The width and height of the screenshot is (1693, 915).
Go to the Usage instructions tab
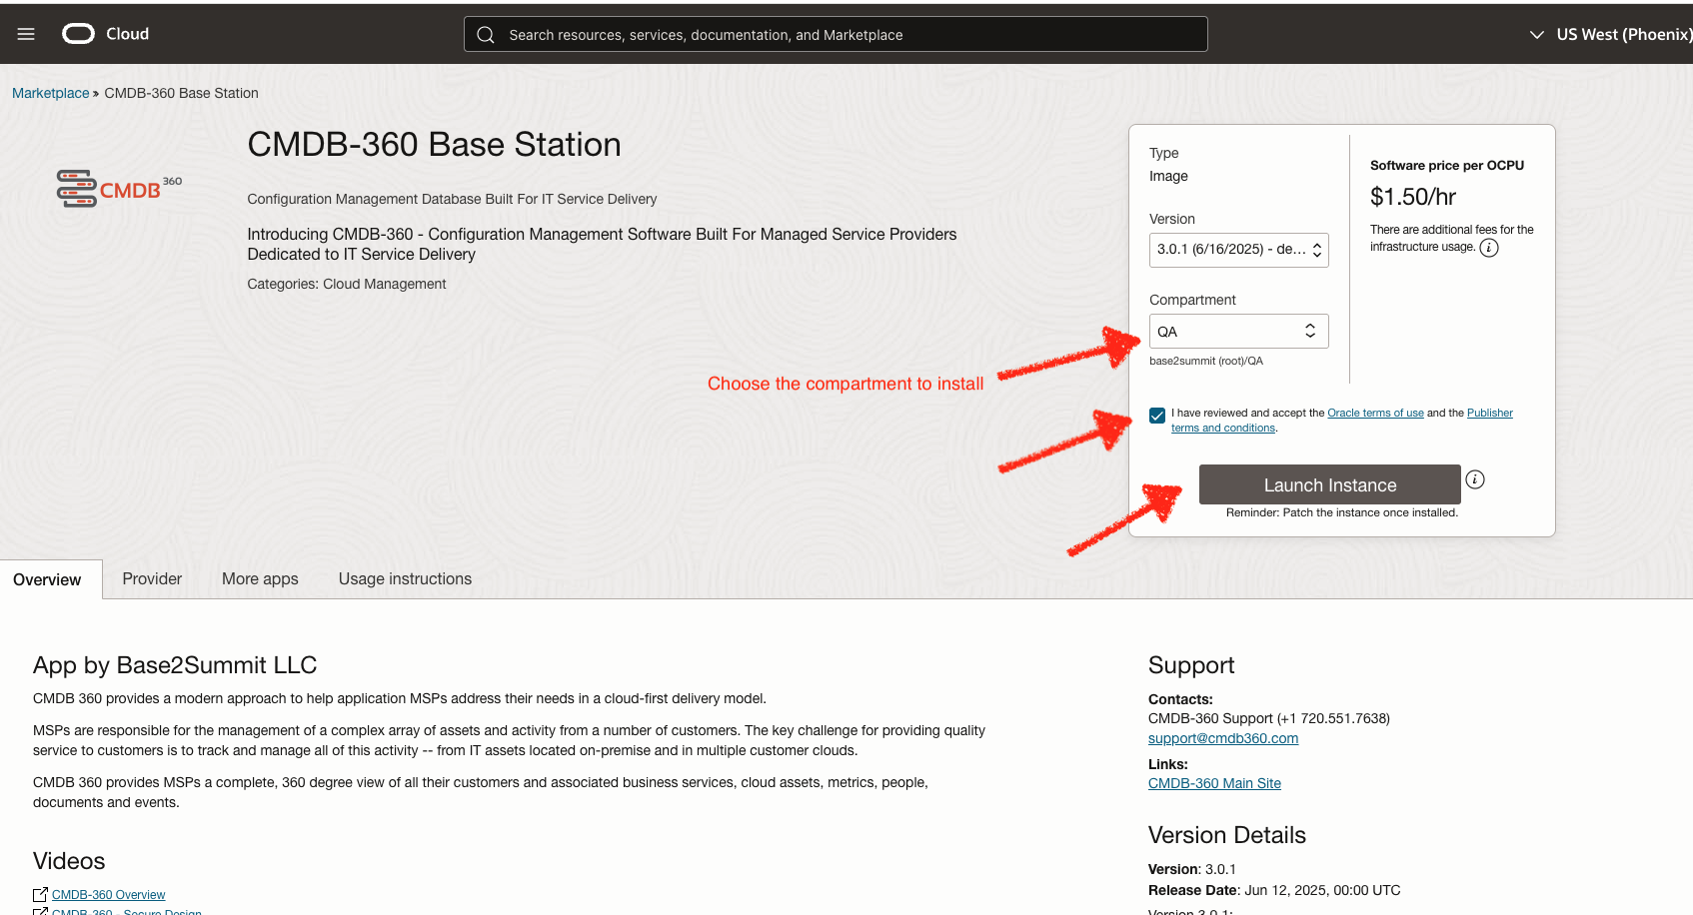click(405, 579)
